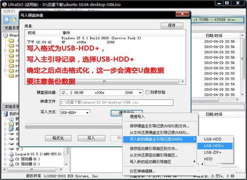
Task: Select Leopard-10.5.2-AMD-EFI(G:) tree row
Action: (40, 154)
